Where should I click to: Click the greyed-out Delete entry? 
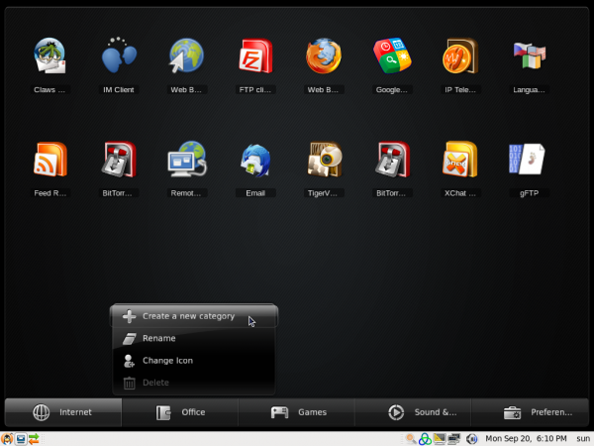click(x=194, y=383)
